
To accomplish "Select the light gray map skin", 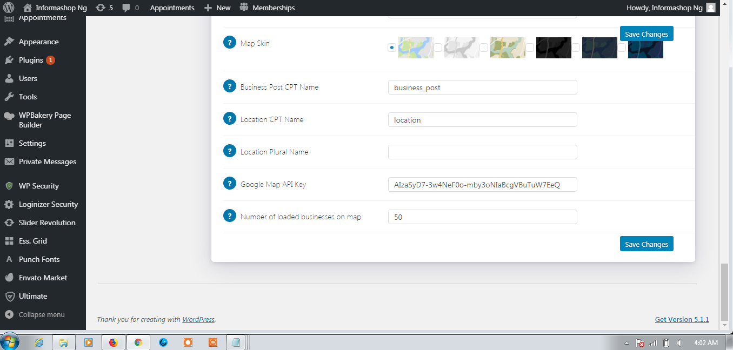I will pyautogui.click(x=462, y=48).
